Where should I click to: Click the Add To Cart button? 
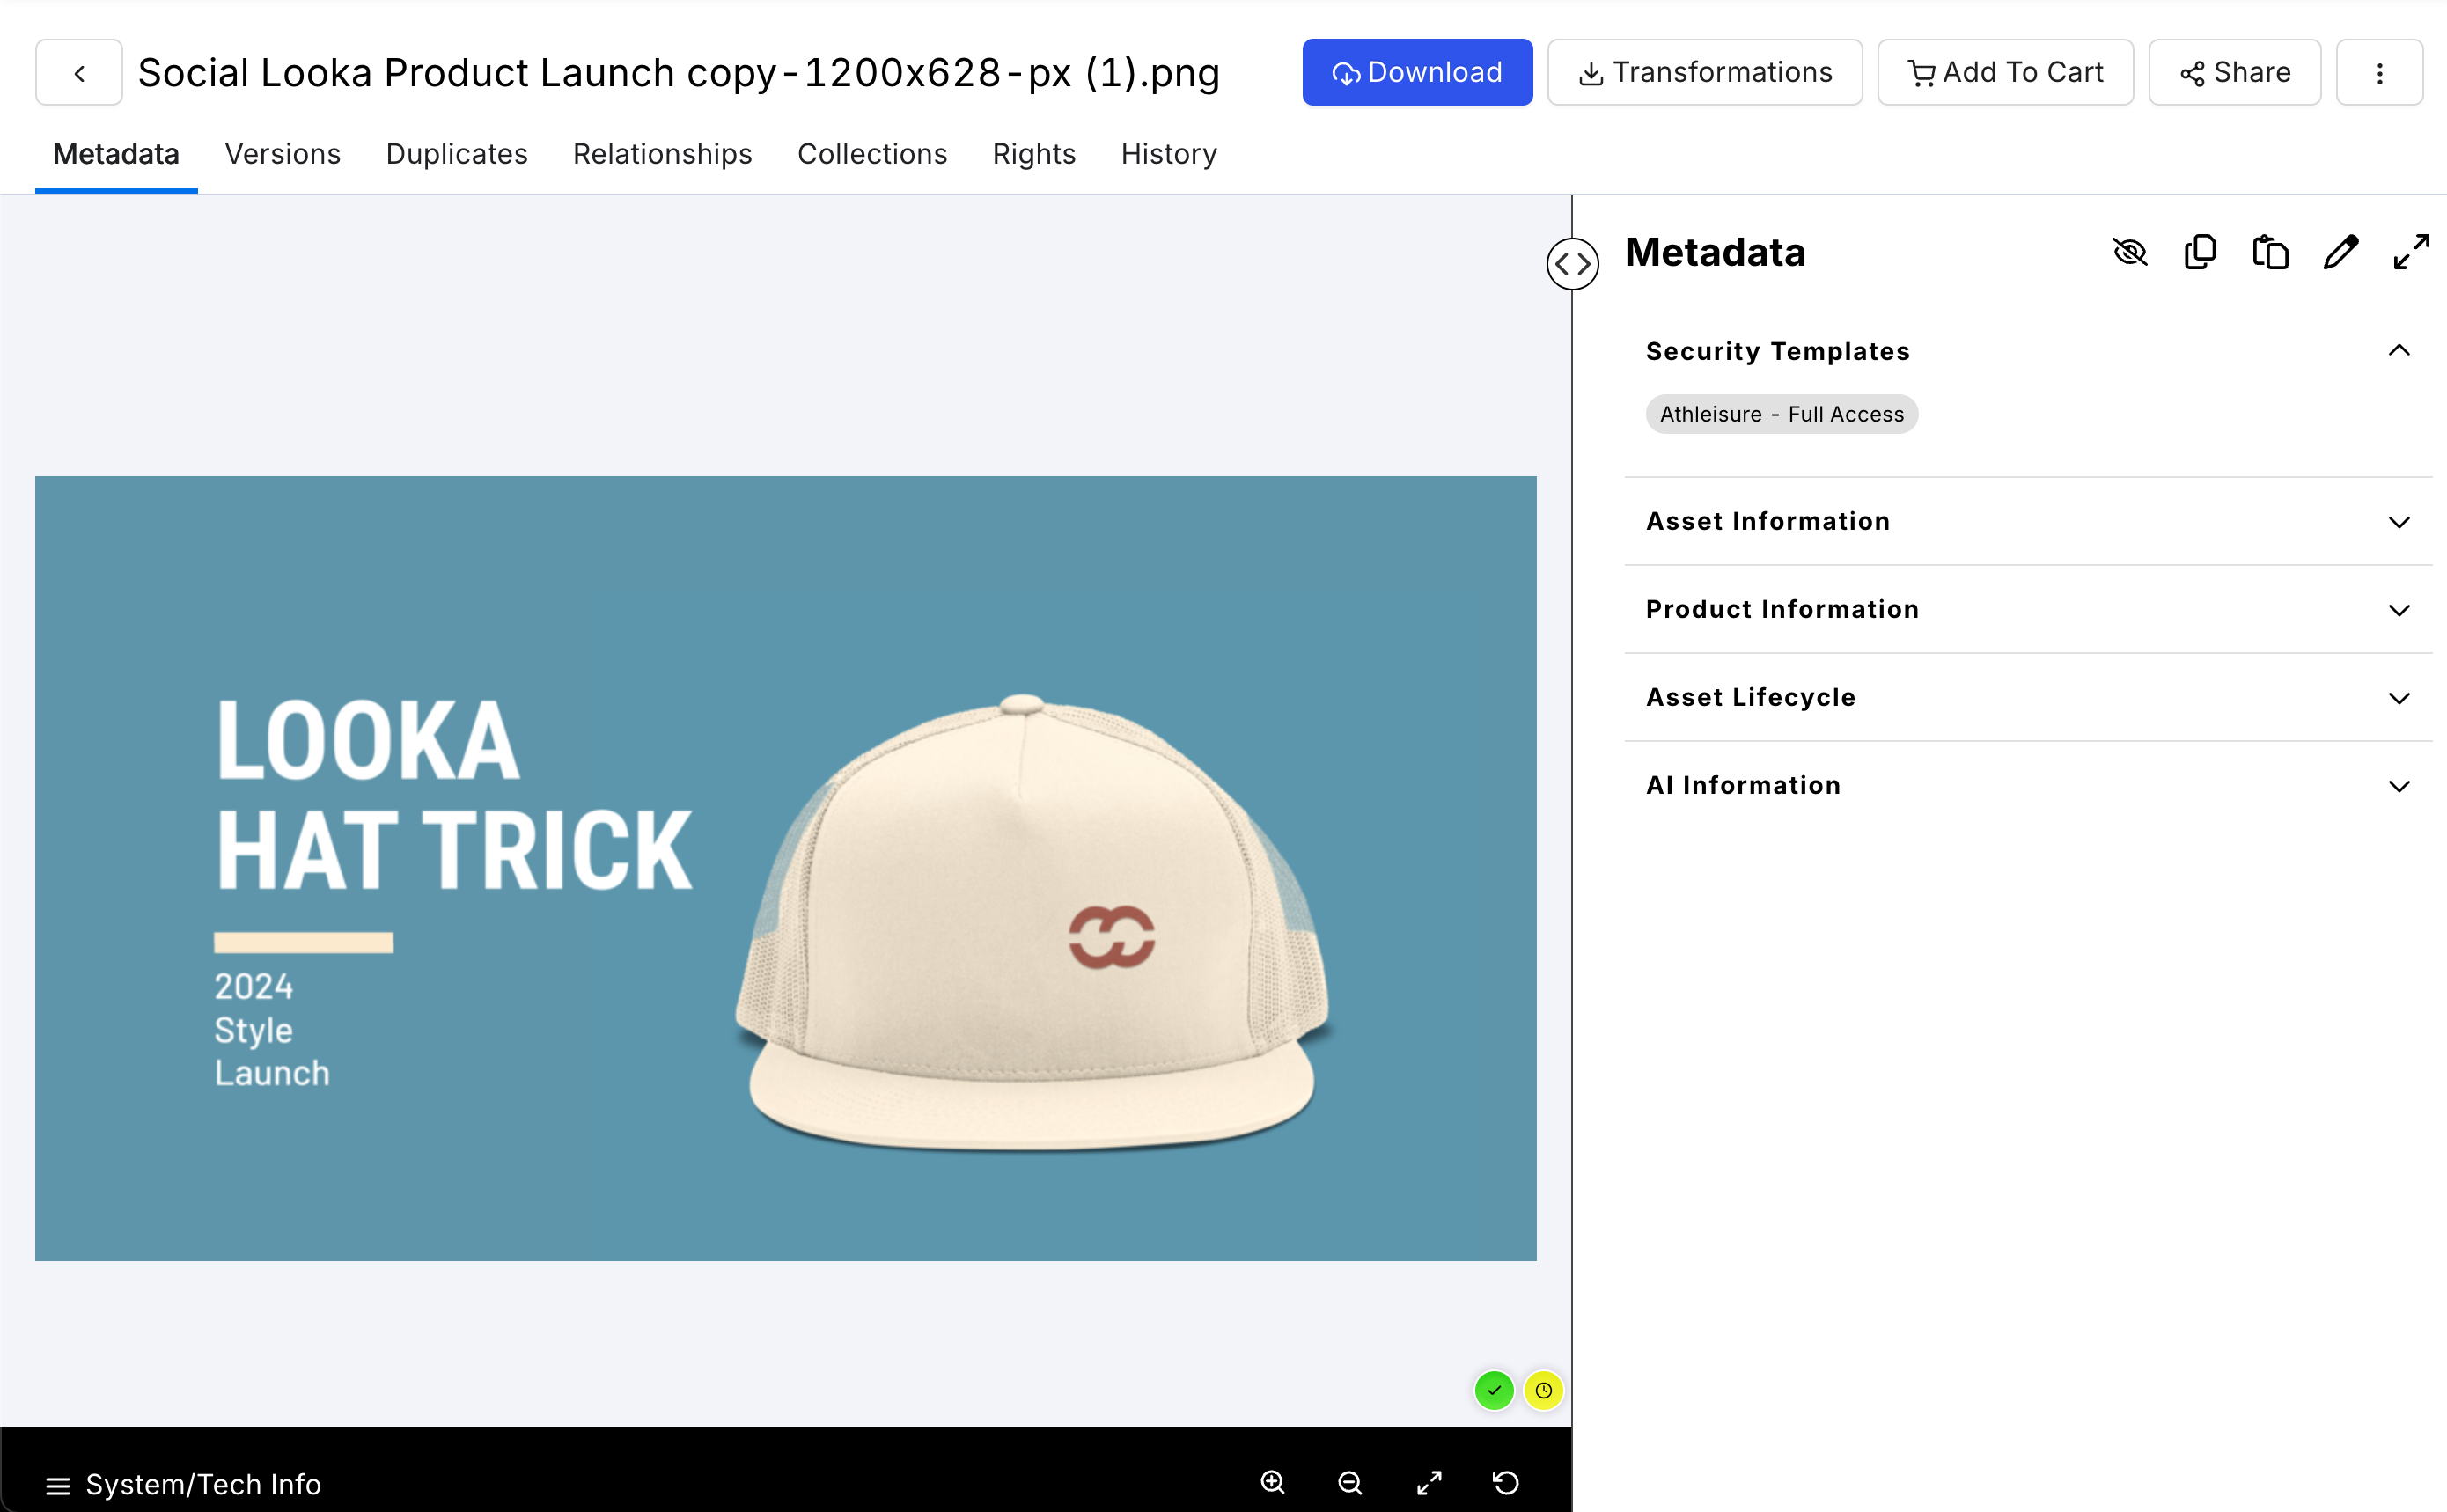2004,73
